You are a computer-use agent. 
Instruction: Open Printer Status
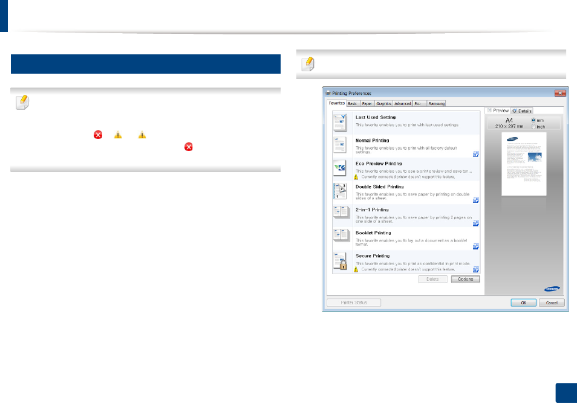[354, 303]
